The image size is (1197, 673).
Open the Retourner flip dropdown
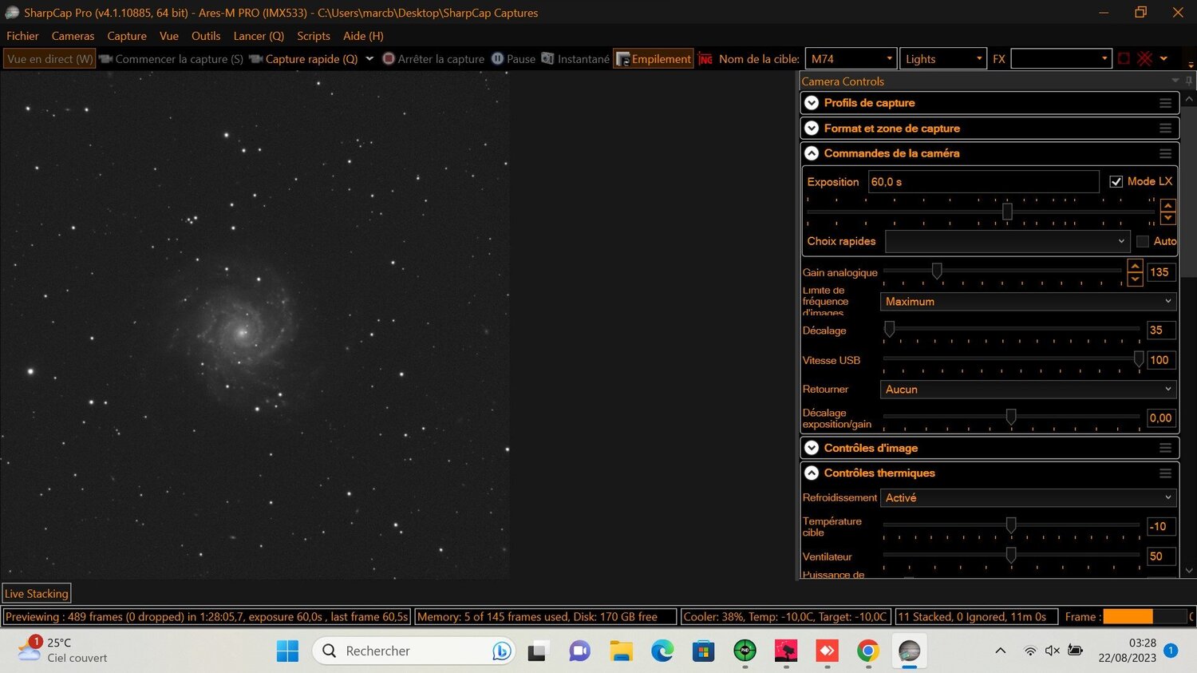tap(1028, 390)
